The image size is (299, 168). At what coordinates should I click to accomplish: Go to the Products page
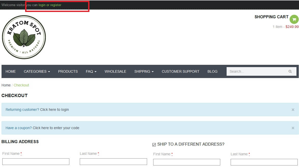[68, 71]
